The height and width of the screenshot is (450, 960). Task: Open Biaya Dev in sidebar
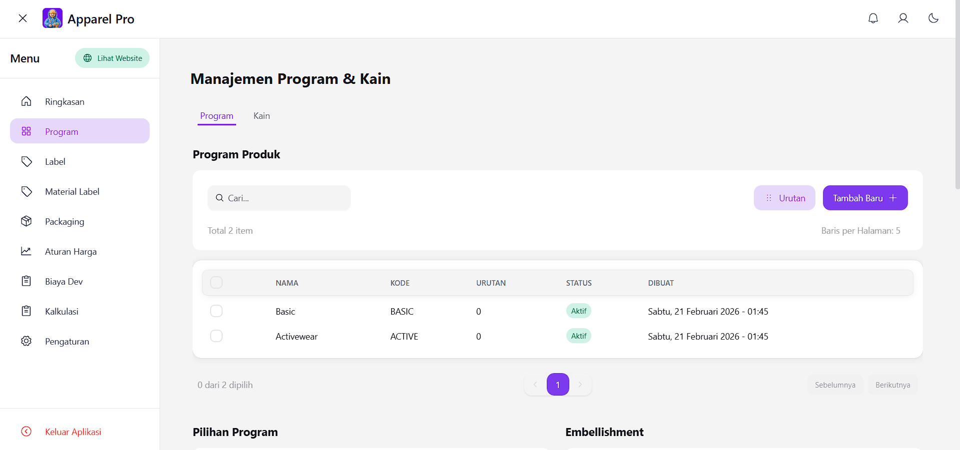[80, 281]
